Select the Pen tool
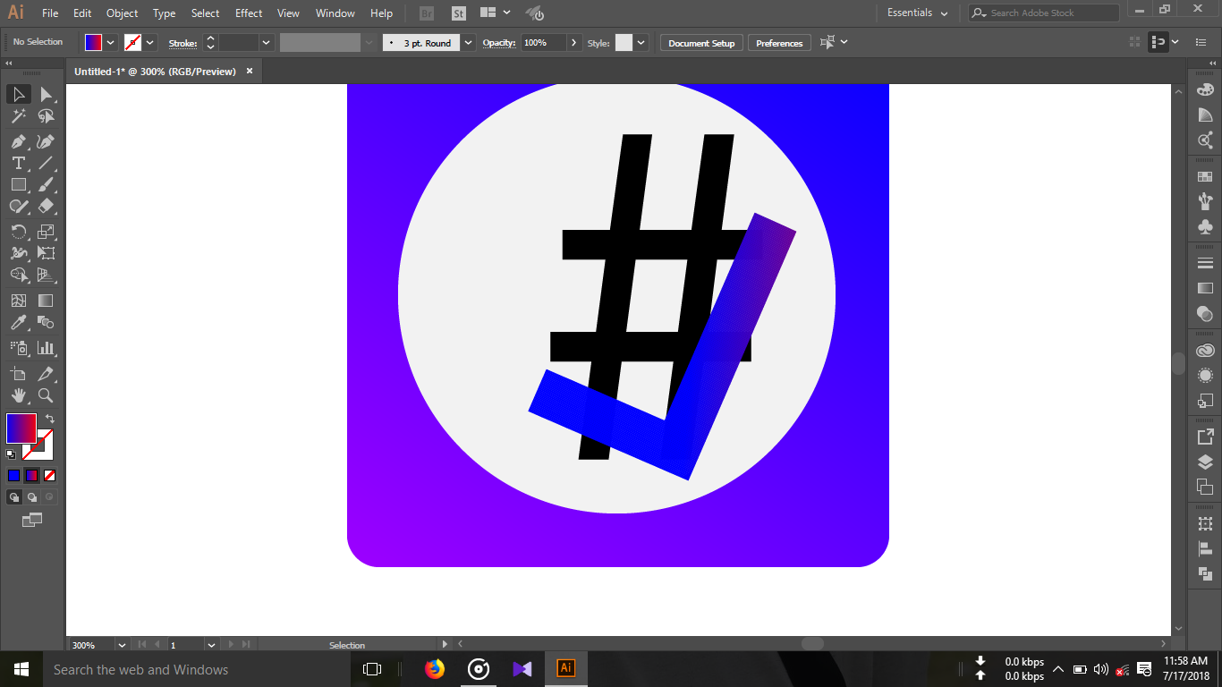This screenshot has height=687, width=1222. [x=18, y=141]
